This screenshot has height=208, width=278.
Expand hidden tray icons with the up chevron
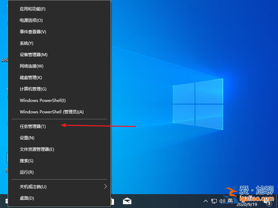206,201
